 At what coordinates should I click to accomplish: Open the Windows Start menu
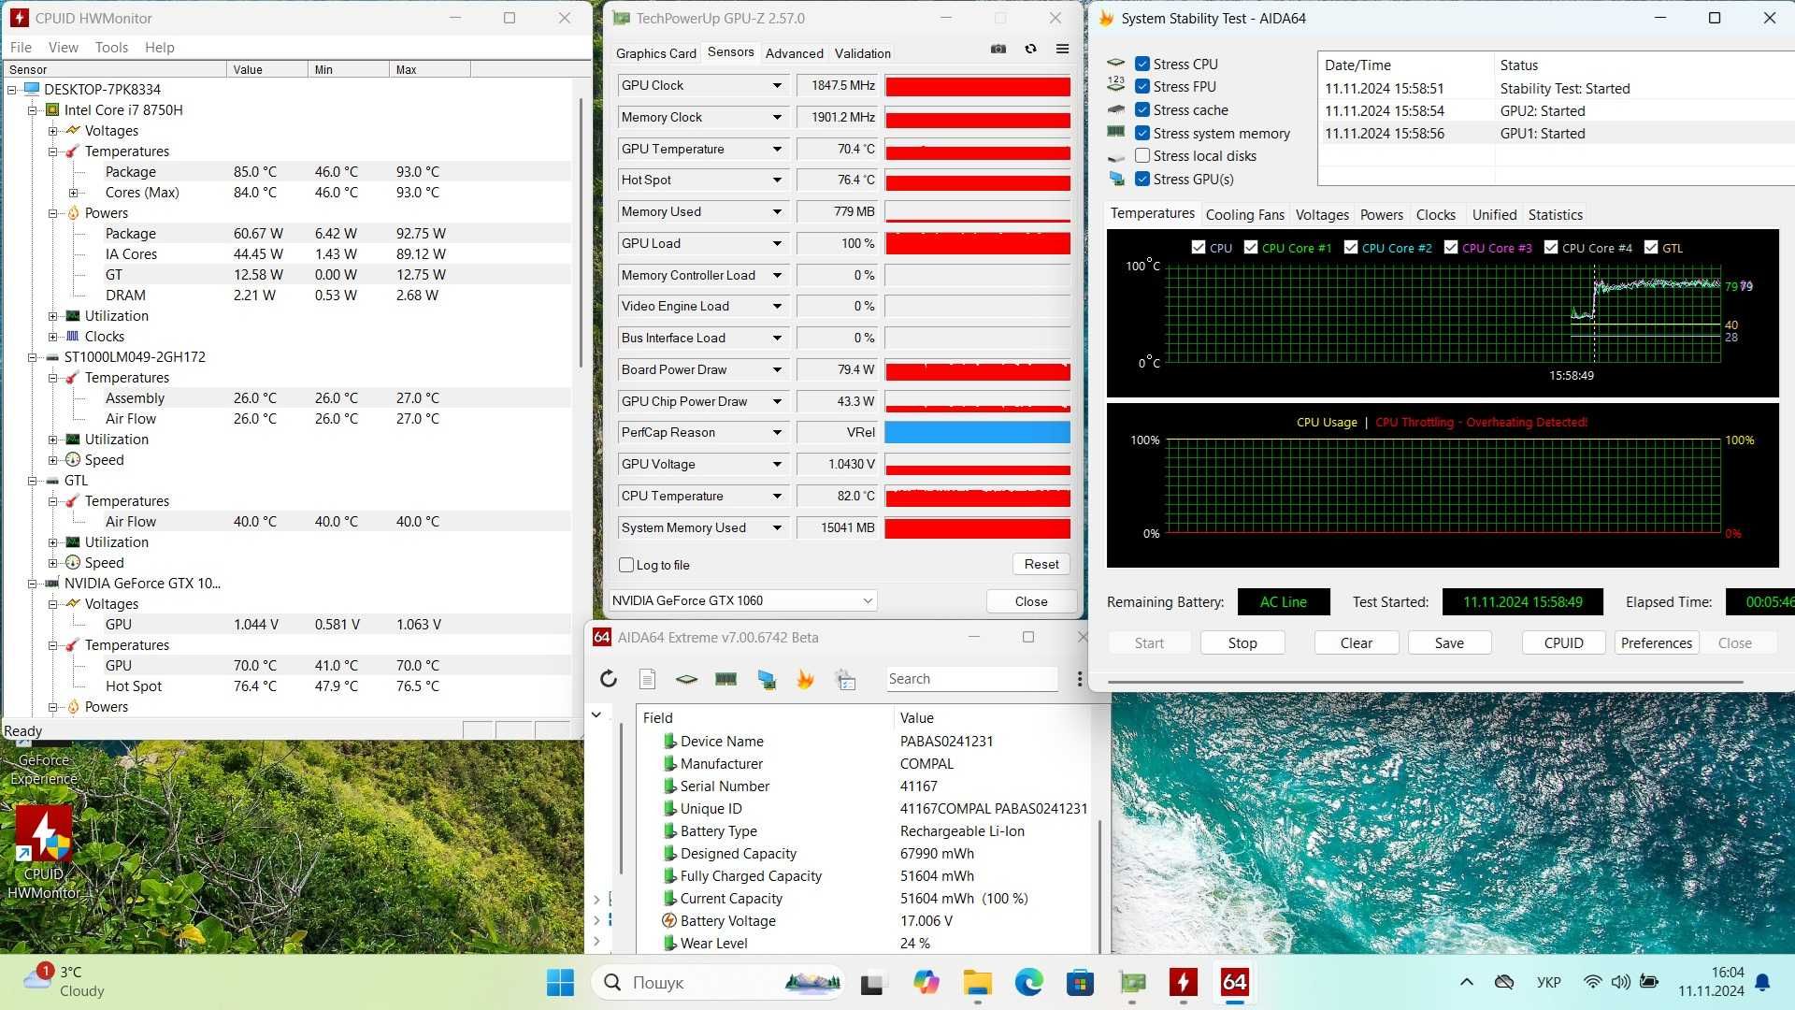coord(560,982)
